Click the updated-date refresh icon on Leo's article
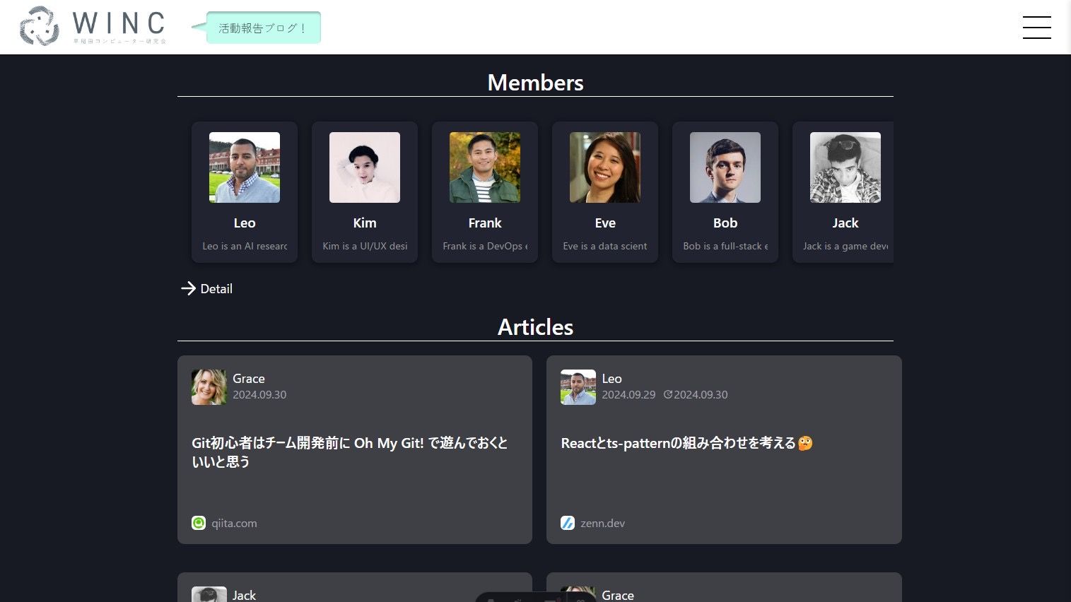The width and height of the screenshot is (1071, 602). [x=667, y=395]
